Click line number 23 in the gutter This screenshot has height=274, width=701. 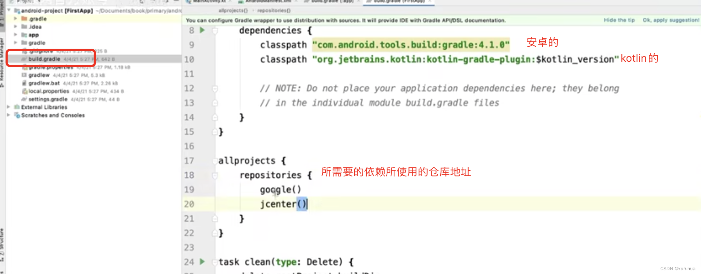pos(189,247)
